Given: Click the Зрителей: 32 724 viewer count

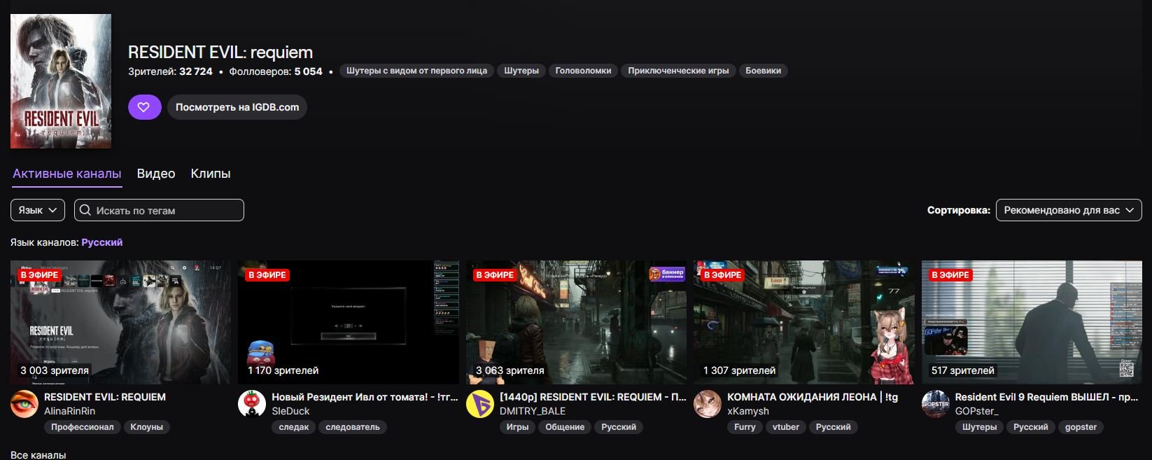Looking at the screenshot, I should (170, 71).
